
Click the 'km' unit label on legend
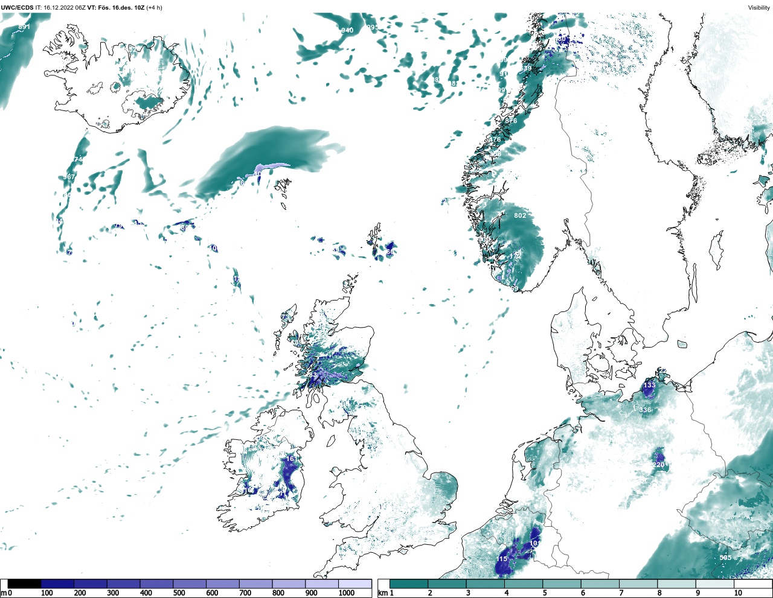383,593
